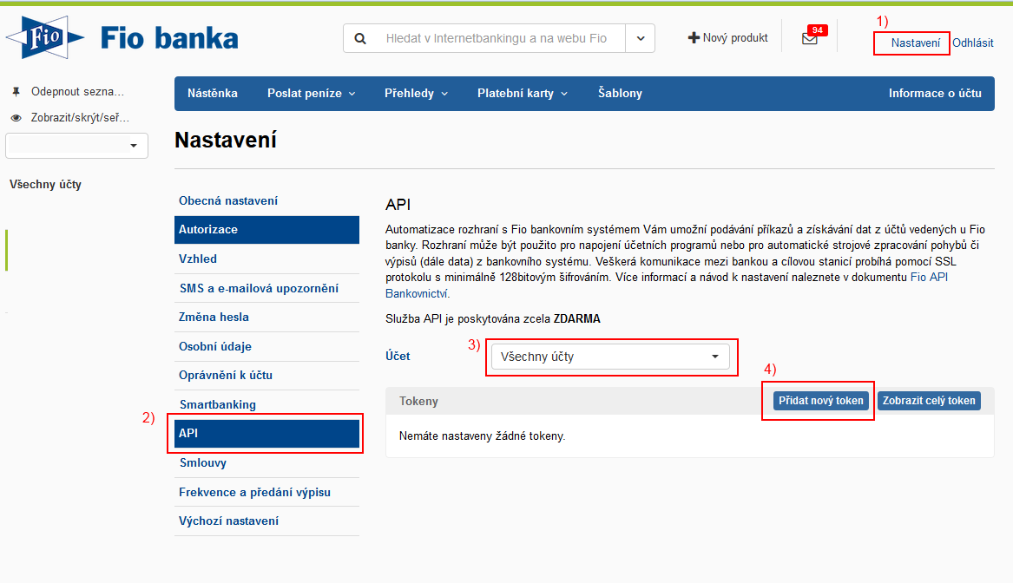Click Zobrazit celý token button
The width and height of the screenshot is (1013, 583).
(x=929, y=401)
